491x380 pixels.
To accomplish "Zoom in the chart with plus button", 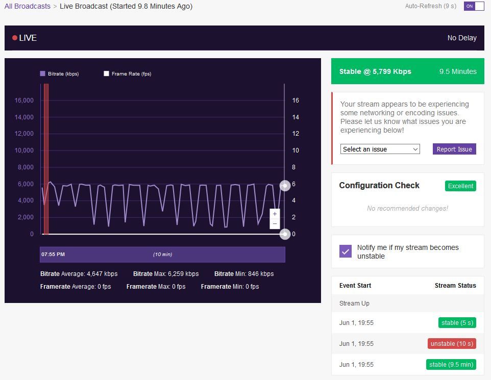I will 275,214.
